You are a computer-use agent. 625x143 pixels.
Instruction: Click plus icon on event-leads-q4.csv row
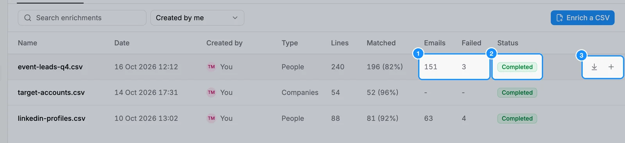[x=611, y=67]
